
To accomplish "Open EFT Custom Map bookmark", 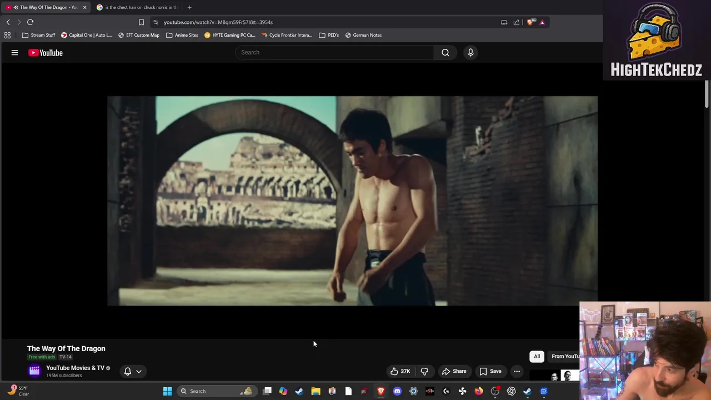I will [138, 35].
